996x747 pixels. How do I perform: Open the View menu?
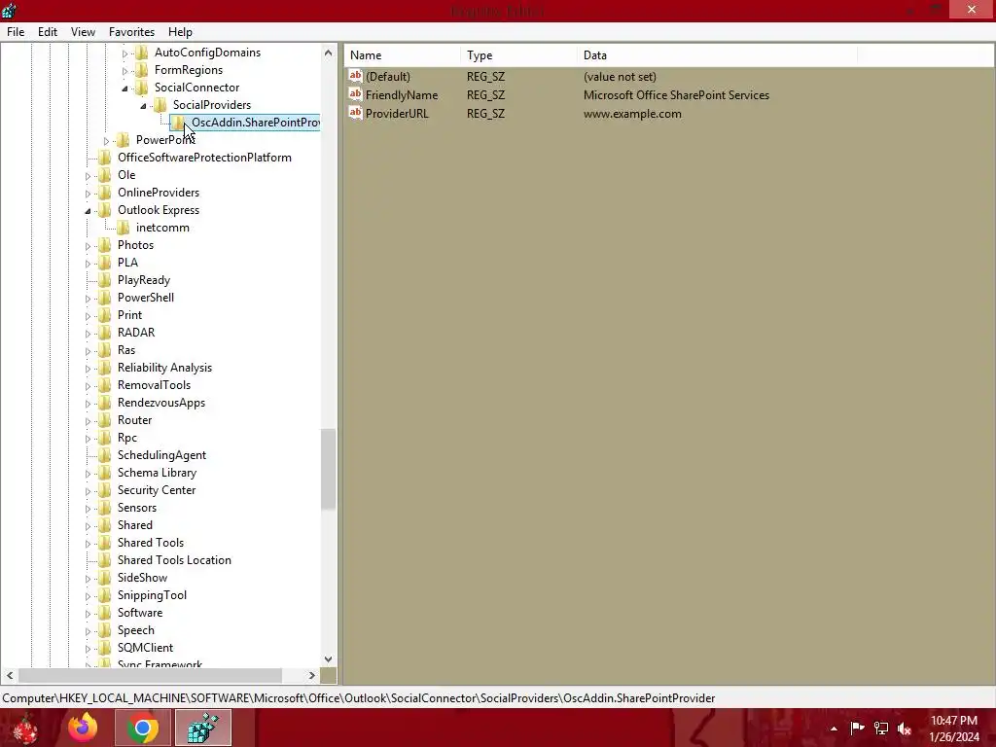tap(83, 32)
